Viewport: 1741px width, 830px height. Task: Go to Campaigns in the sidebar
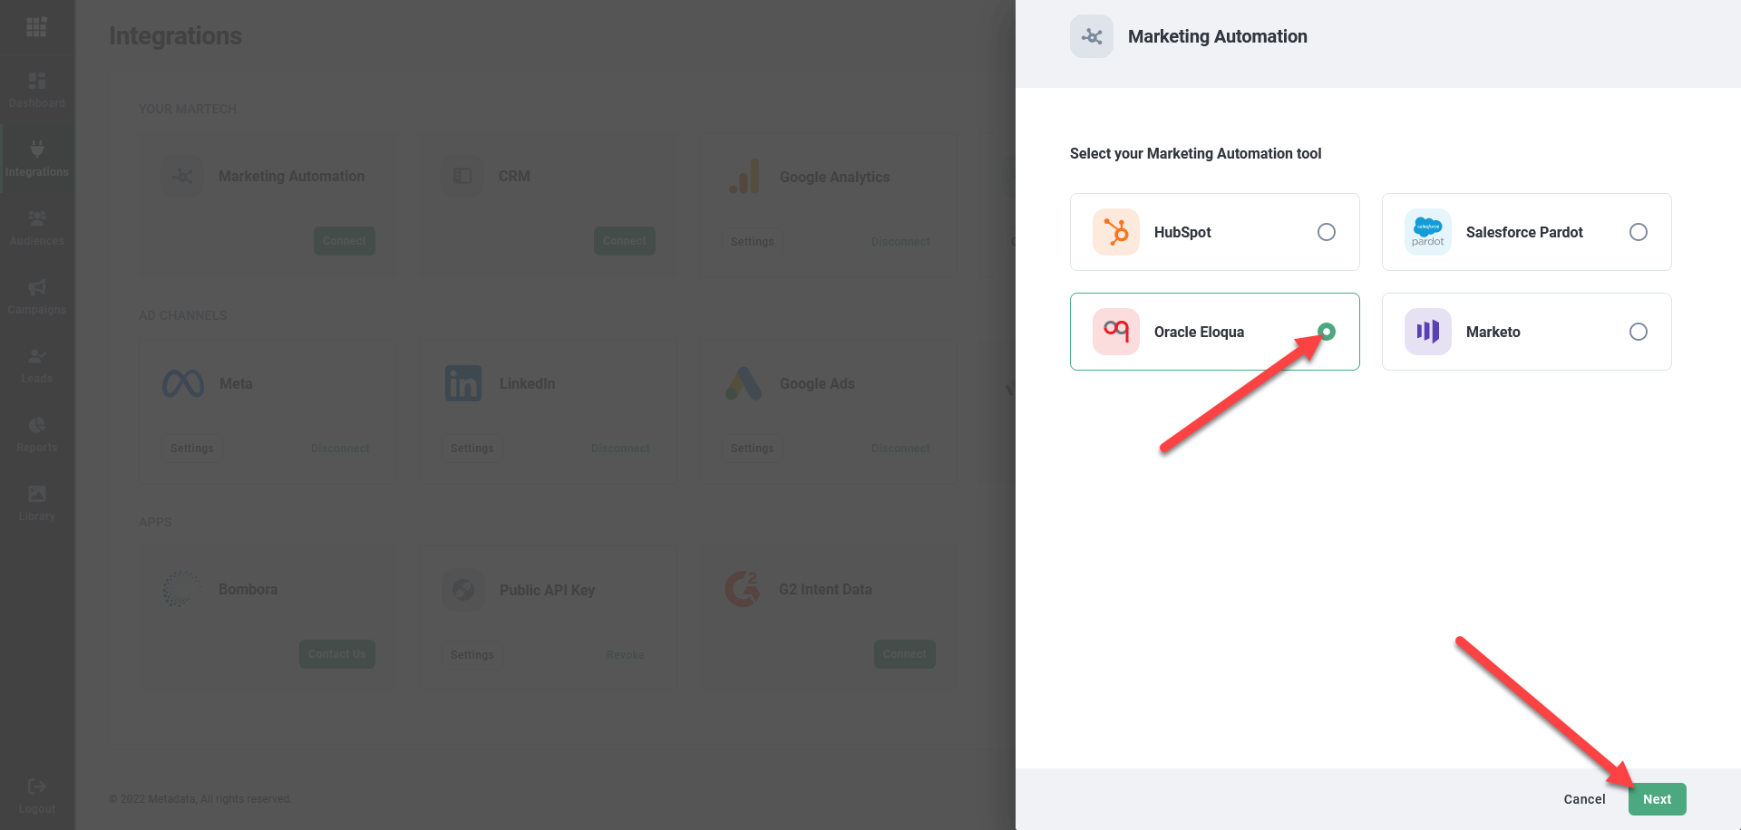pos(37,296)
